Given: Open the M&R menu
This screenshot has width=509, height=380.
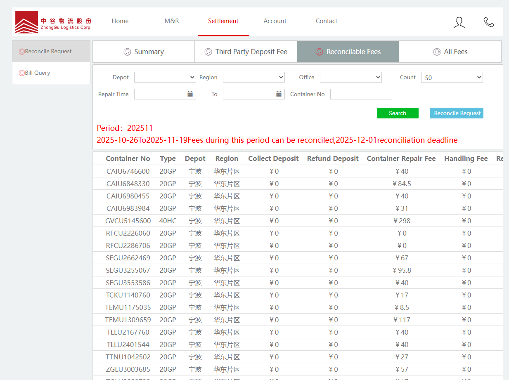Looking at the screenshot, I should coord(172,21).
